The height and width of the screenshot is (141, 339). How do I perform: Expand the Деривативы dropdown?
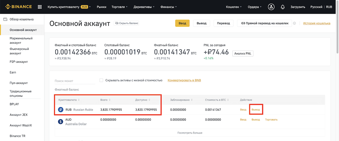[144, 7]
